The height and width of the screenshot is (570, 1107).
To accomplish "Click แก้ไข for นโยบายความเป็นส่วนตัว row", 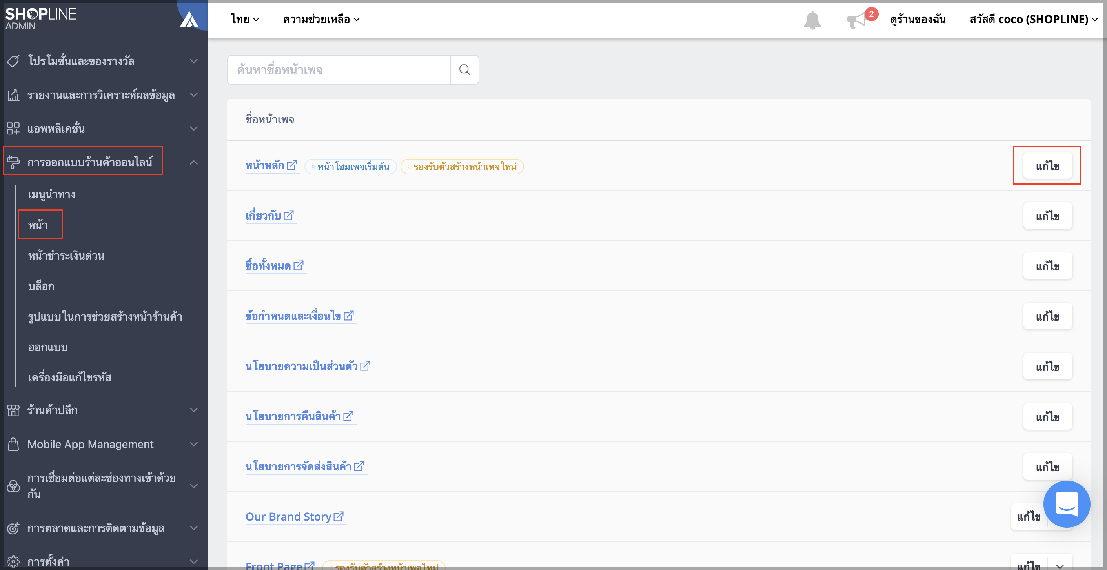I will (1047, 367).
